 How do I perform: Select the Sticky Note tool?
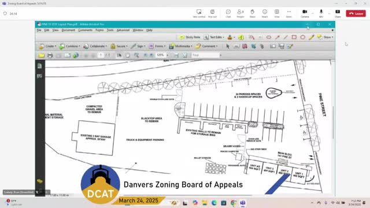[x=190, y=37]
